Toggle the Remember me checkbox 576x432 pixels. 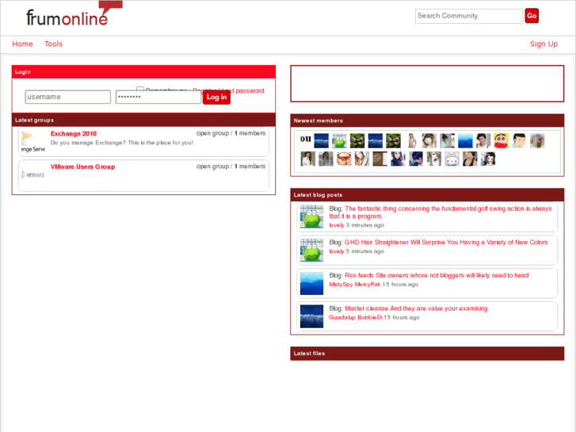140,90
